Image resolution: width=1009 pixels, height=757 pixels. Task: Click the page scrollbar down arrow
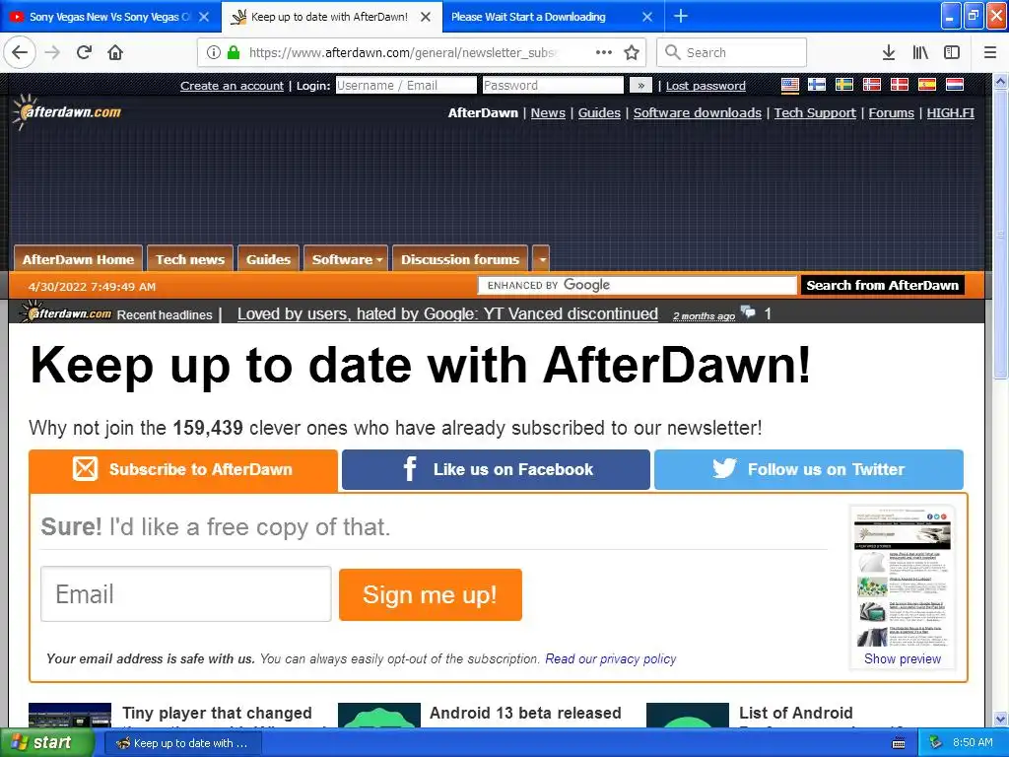1001,719
